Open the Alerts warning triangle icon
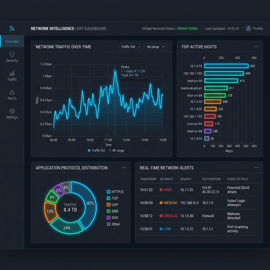 tap(12, 92)
